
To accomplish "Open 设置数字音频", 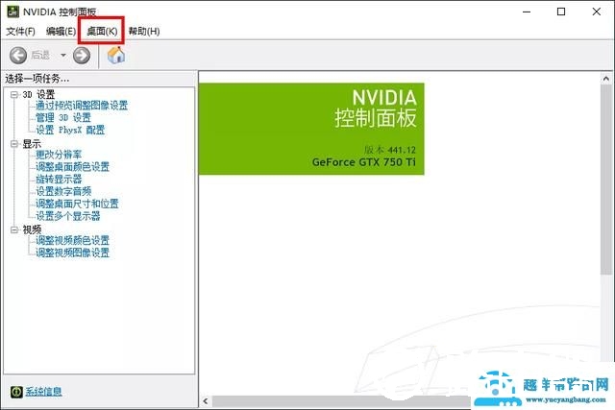I will pyautogui.click(x=63, y=191).
